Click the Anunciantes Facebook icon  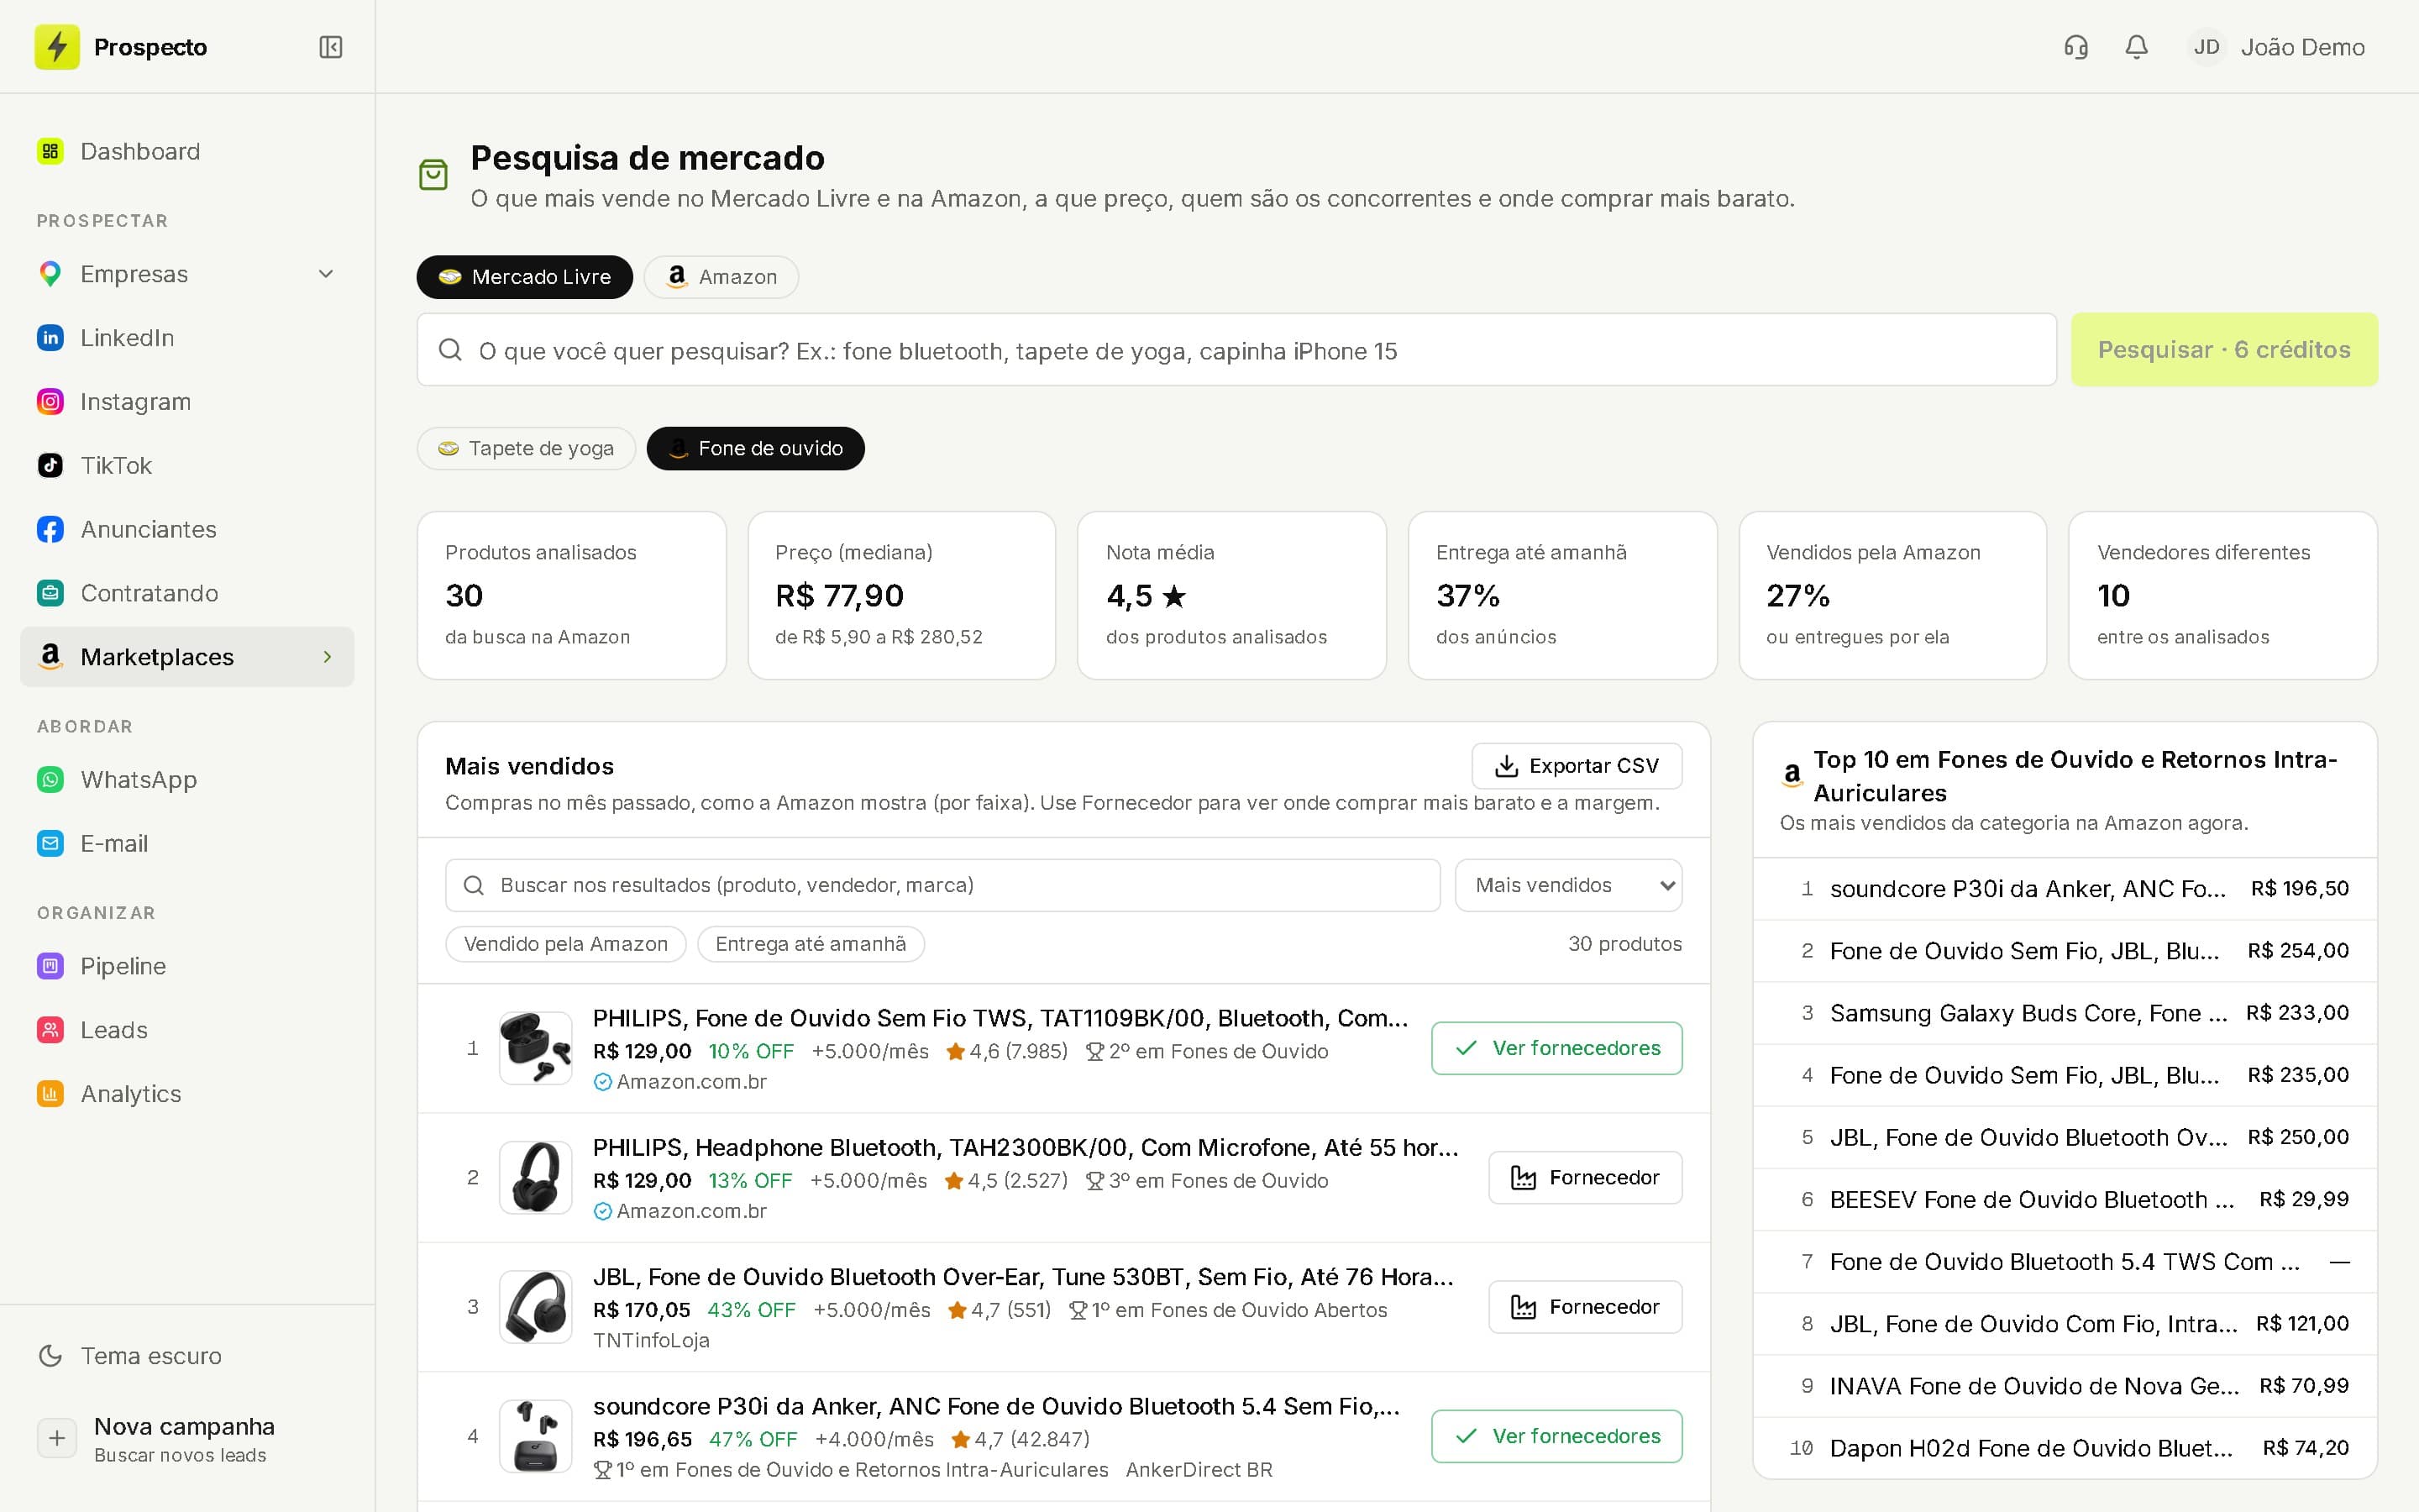pyautogui.click(x=50, y=530)
